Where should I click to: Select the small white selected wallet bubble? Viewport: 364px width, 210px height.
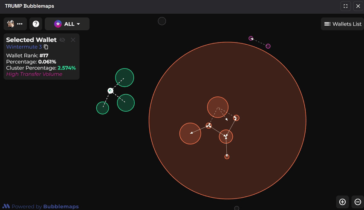coord(110,91)
